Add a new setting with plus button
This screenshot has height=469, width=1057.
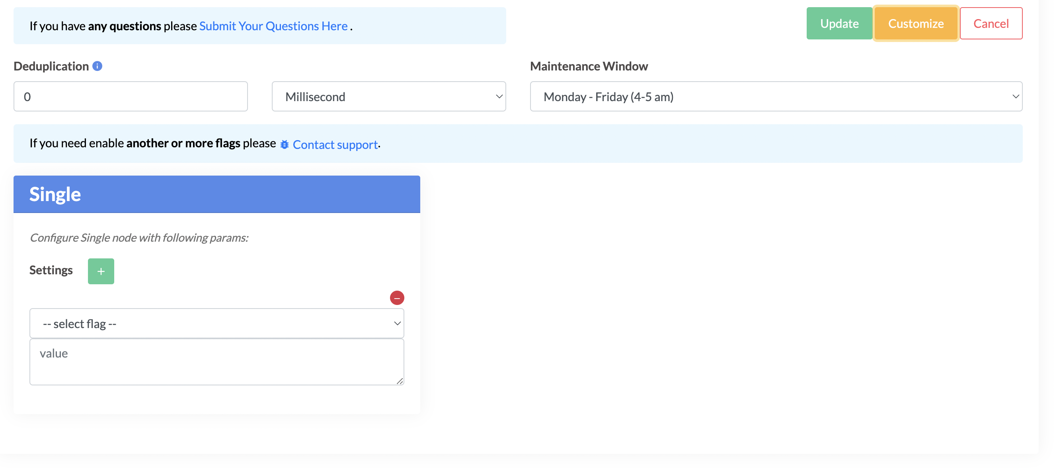[x=101, y=271]
